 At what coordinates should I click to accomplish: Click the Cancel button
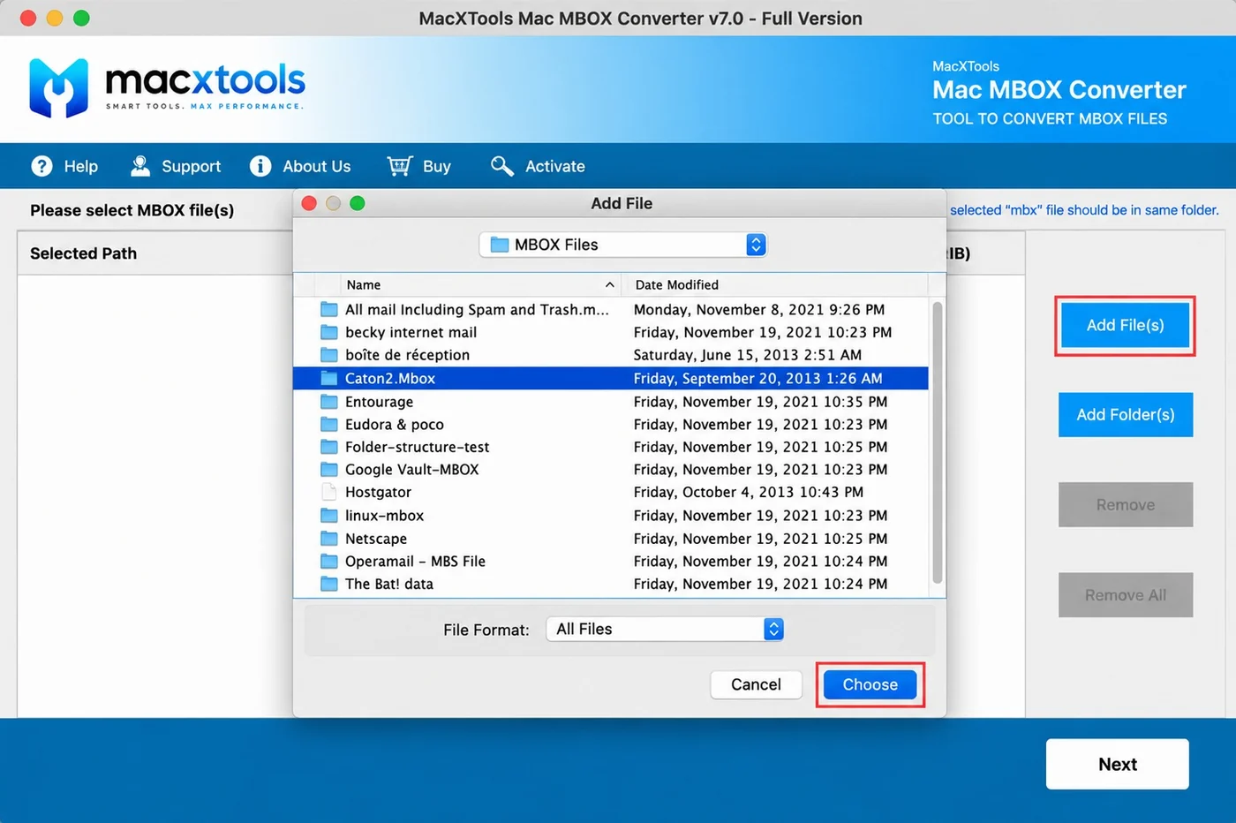(756, 684)
